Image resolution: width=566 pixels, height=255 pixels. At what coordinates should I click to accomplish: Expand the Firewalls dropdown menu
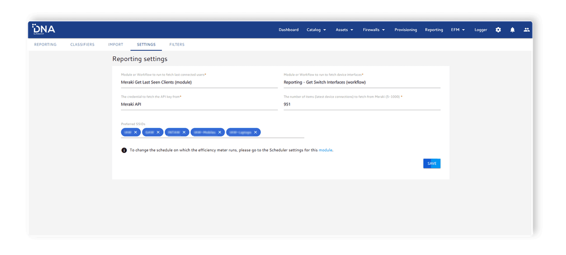click(374, 30)
